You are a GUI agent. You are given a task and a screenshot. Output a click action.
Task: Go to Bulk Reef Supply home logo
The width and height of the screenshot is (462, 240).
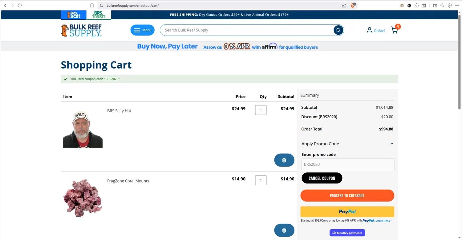(x=81, y=30)
